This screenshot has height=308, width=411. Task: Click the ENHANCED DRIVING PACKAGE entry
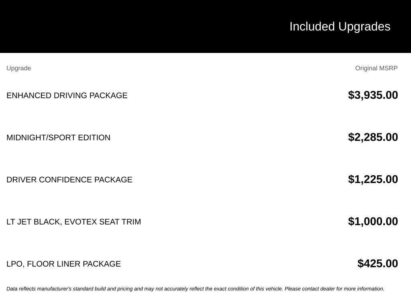click(67, 95)
